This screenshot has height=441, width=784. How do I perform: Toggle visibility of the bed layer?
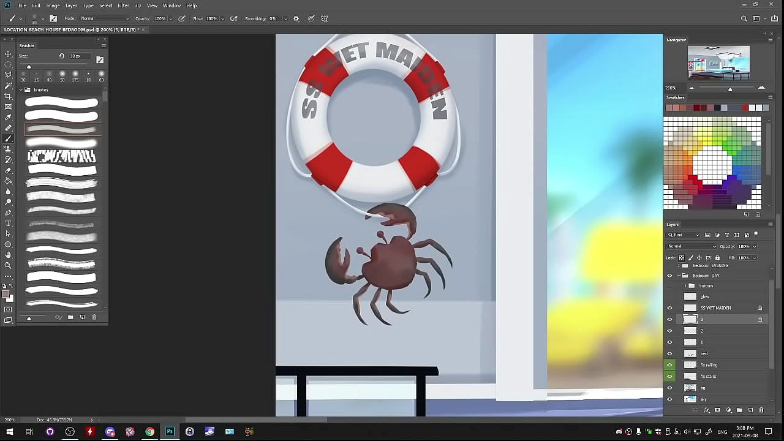tap(669, 353)
